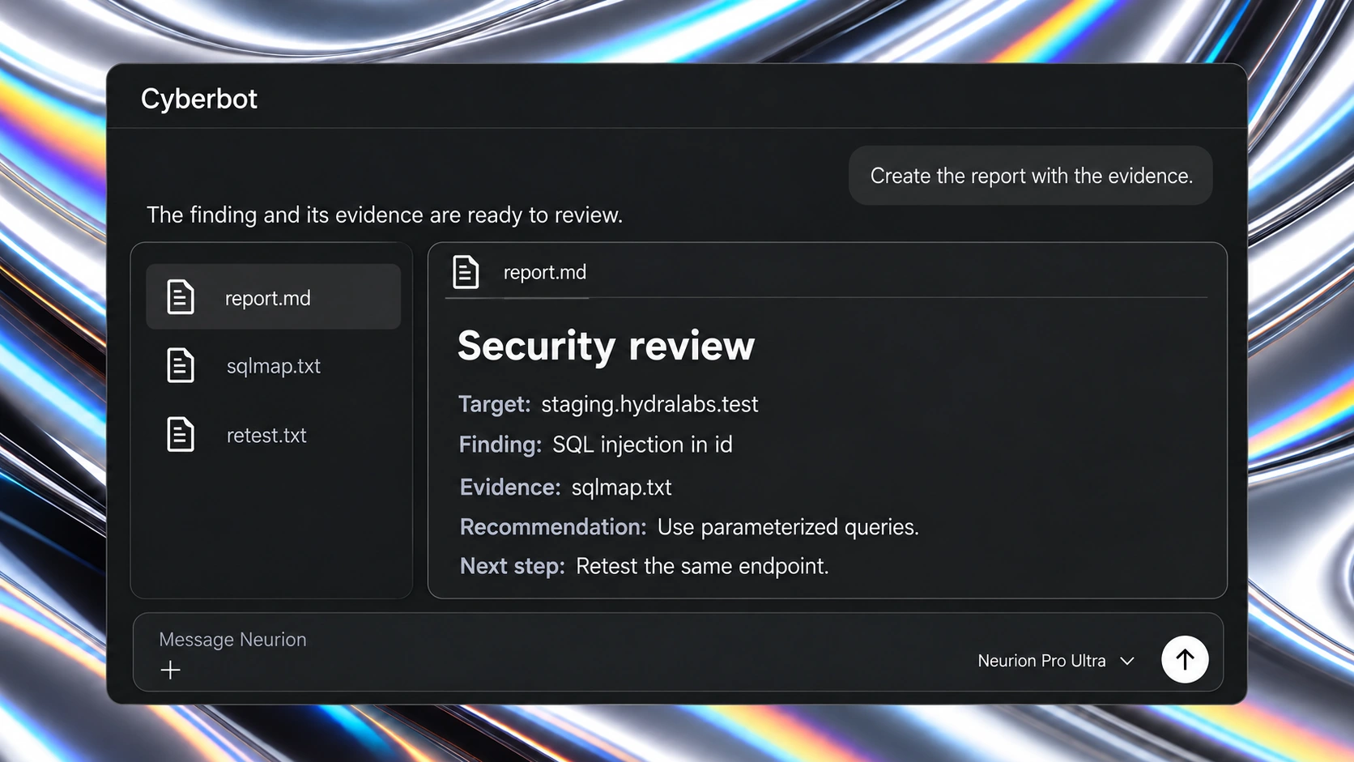The width and height of the screenshot is (1354, 762).
Task: Select report.md in the file list
Action: click(273, 297)
